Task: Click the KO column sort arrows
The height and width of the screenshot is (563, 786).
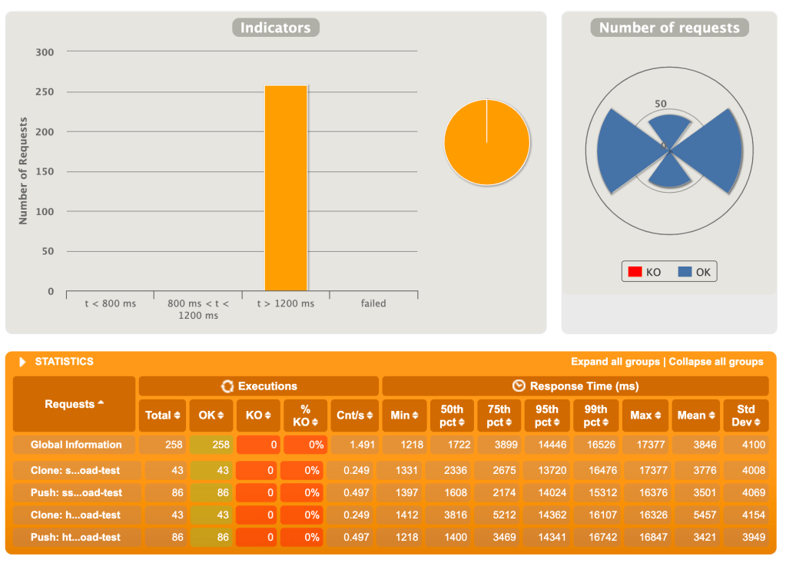Action: pyautogui.click(x=267, y=416)
